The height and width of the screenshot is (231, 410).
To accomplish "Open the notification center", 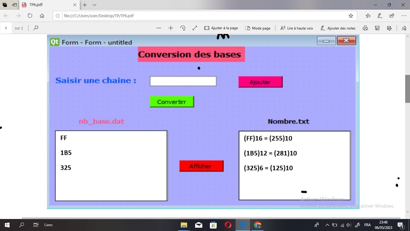I will pos(400,225).
